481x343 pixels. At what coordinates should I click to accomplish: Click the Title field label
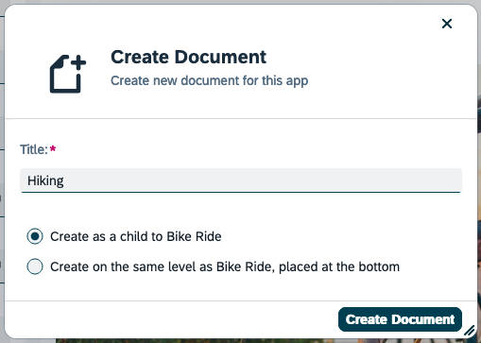[34, 149]
